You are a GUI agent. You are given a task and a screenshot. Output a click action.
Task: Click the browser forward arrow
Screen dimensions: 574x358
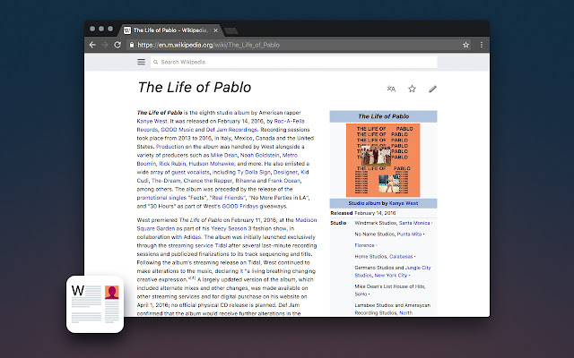pyautogui.click(x=105, y=45)
